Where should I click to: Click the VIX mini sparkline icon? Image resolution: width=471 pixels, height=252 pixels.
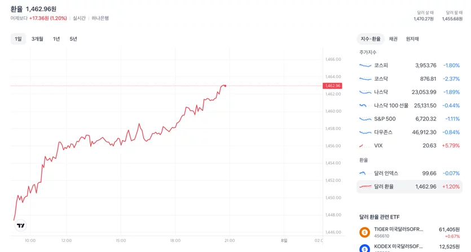point(366,146)
